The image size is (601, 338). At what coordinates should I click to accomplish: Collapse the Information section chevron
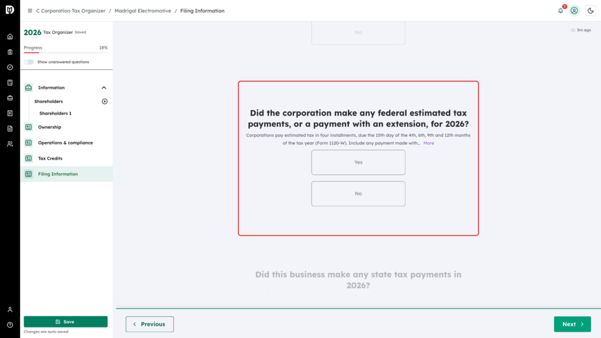(x=104, y=88)
